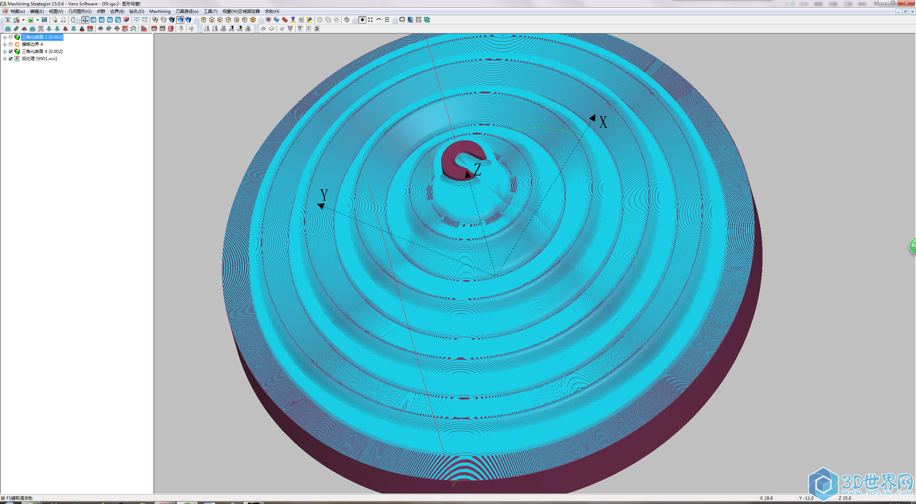
Task: Select the AC plane view icon
Action: tap(102, 20)
